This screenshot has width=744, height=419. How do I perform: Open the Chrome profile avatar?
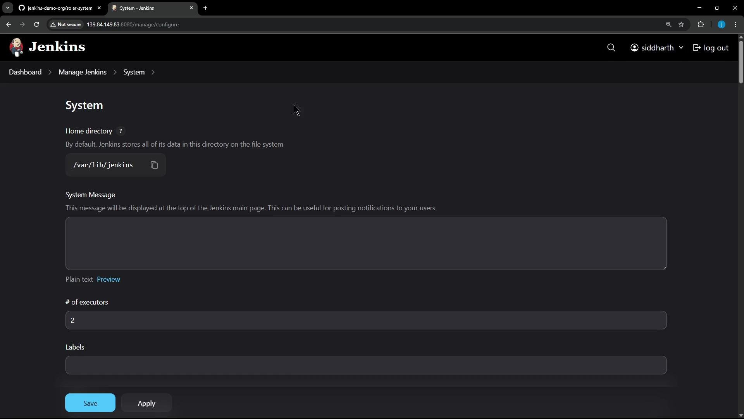pyautogui.click(x=722, y=24)
